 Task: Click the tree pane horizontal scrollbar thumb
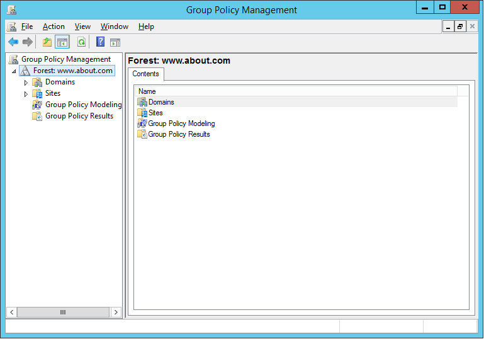(63, 312)
